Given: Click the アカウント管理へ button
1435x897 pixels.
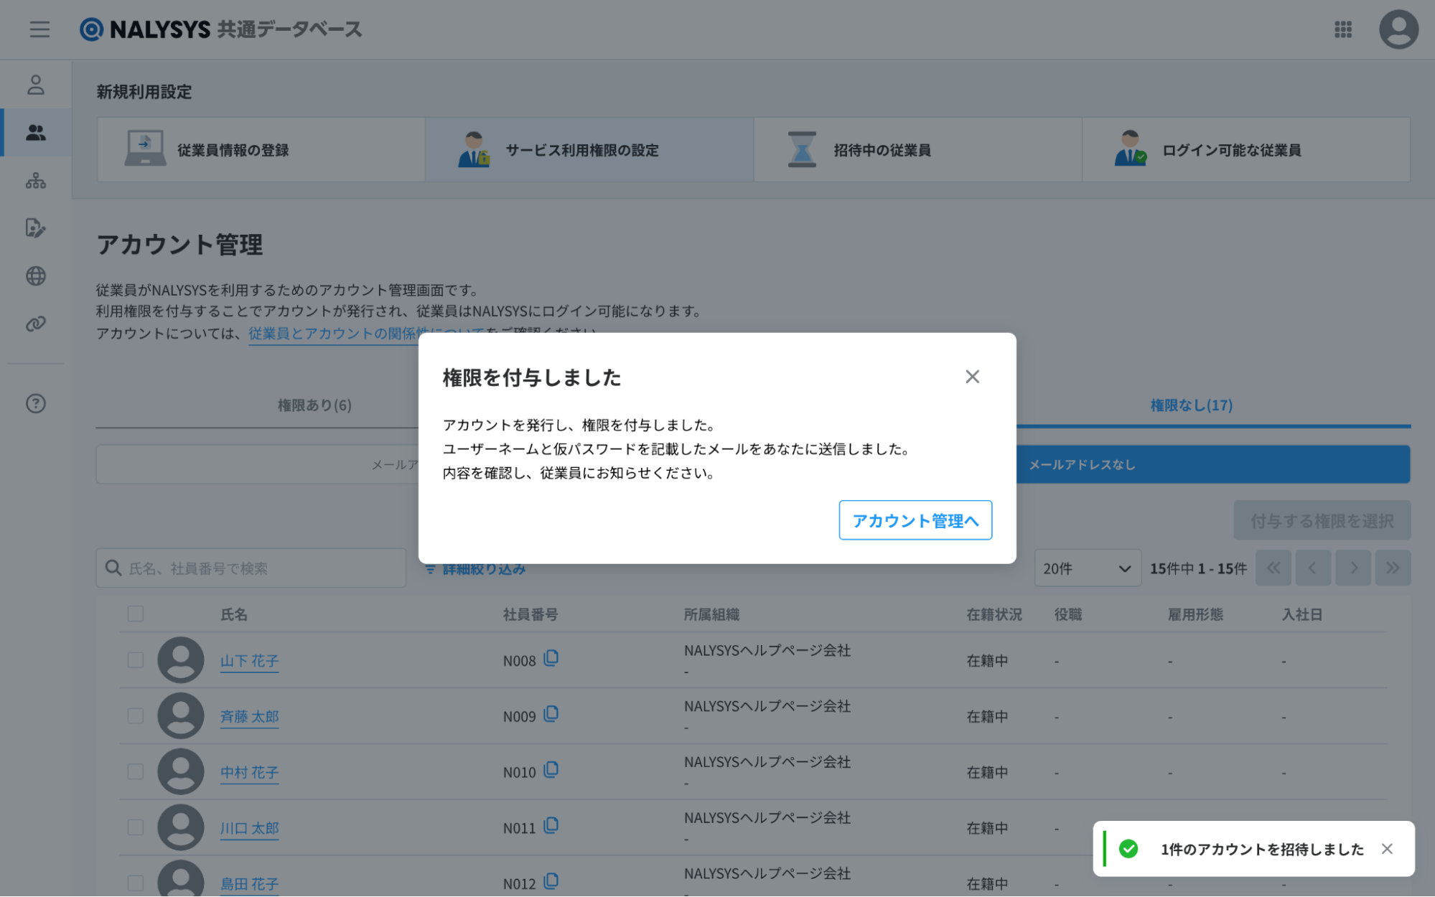Looking at the screenshot, I should pyautogui.click(x=915, y=520).
